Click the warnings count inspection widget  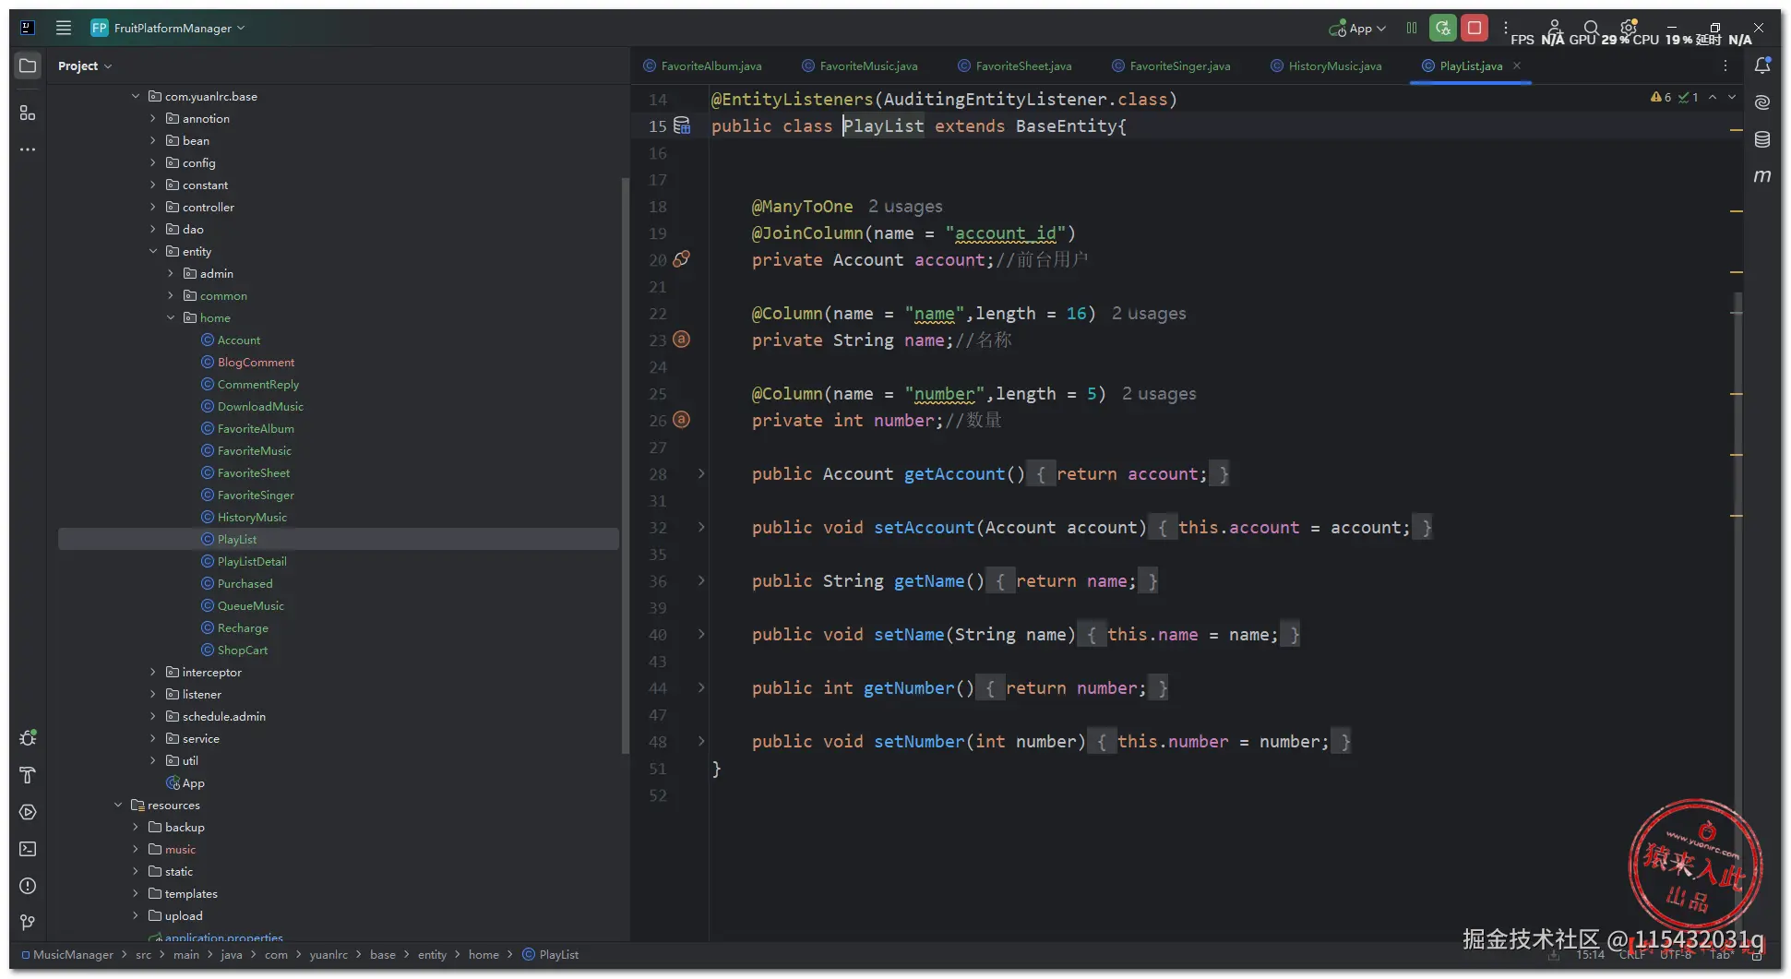pos(1661,97)
